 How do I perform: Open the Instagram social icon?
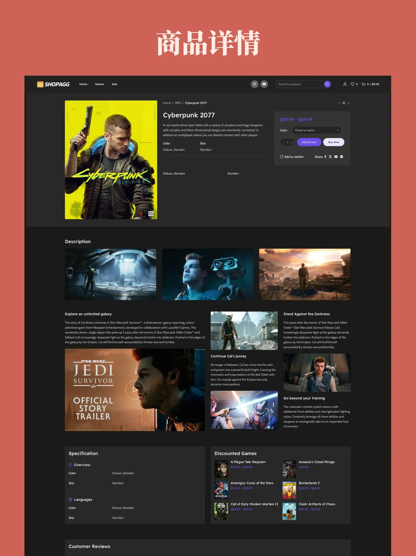click(255, 84)
